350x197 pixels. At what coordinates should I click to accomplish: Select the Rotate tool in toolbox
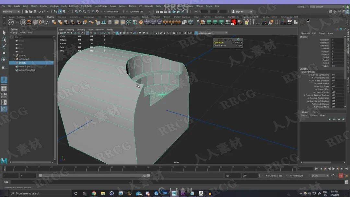click(x=4, y=60)
